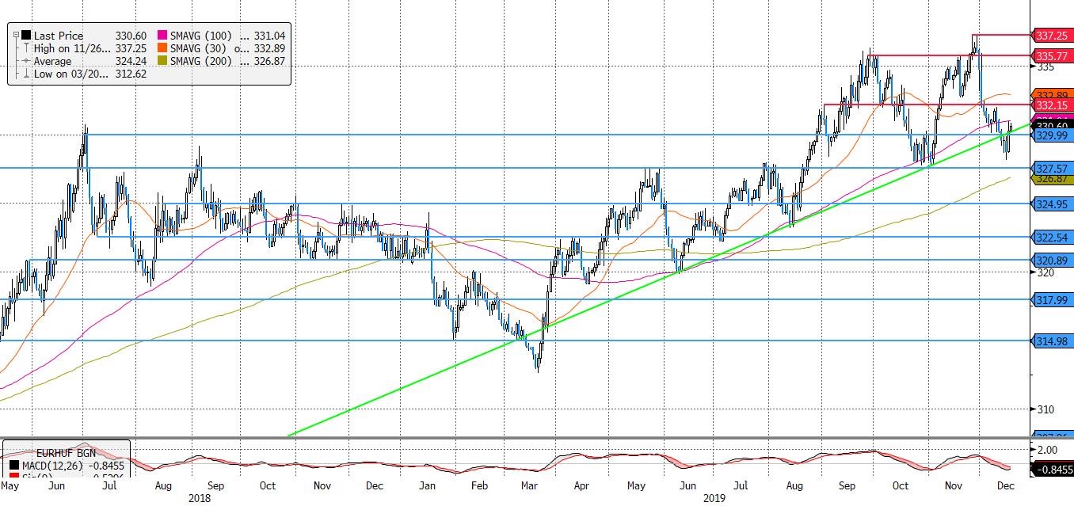Select the 332.15 red level label
Image resolution: width=1074 pixels, height=506 pixels.
[1053, 105]
